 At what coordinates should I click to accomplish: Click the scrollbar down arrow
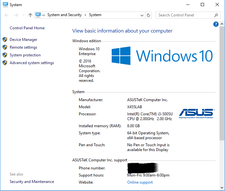(x=222, y=187)
